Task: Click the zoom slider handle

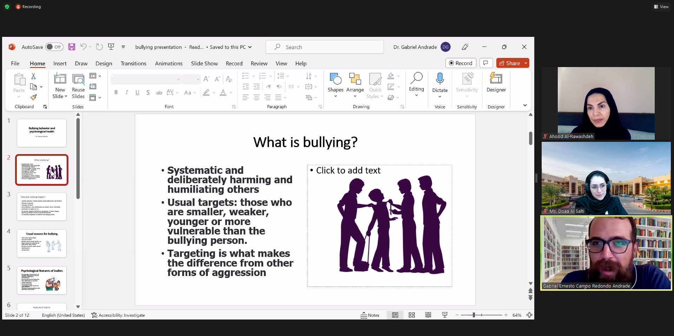Action: 474,315
